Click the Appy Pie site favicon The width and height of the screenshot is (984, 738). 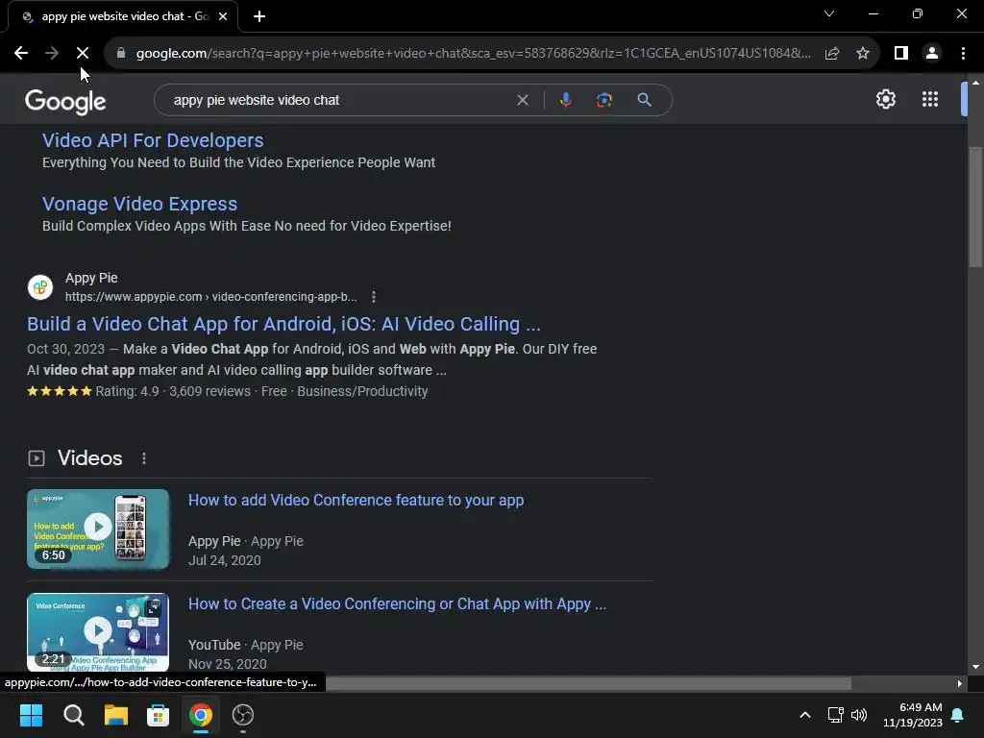coord(40,287)
